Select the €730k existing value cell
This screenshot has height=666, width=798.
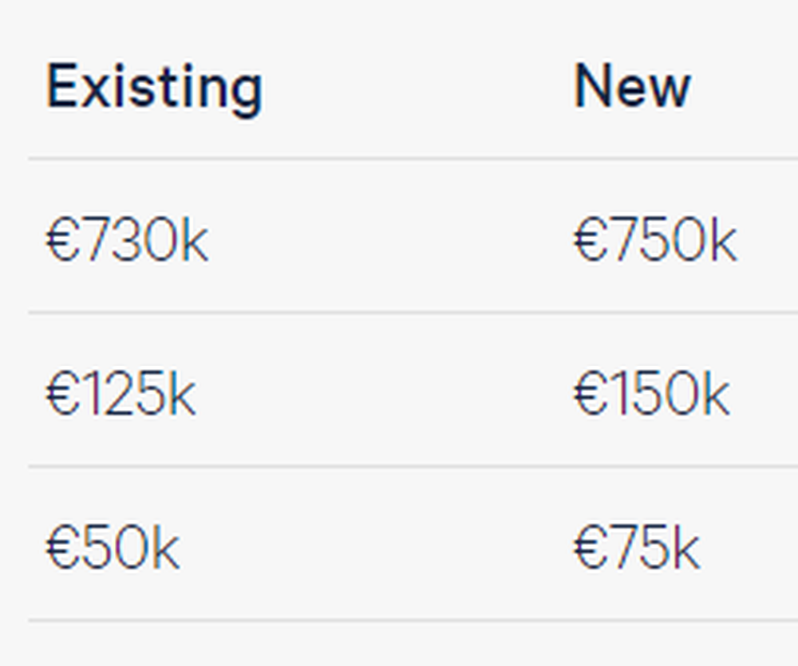(127, 238)
